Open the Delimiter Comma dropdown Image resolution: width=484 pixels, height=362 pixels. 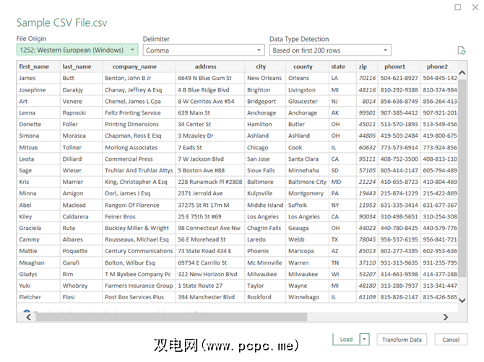pyautogui.click(x=204, y=50)
